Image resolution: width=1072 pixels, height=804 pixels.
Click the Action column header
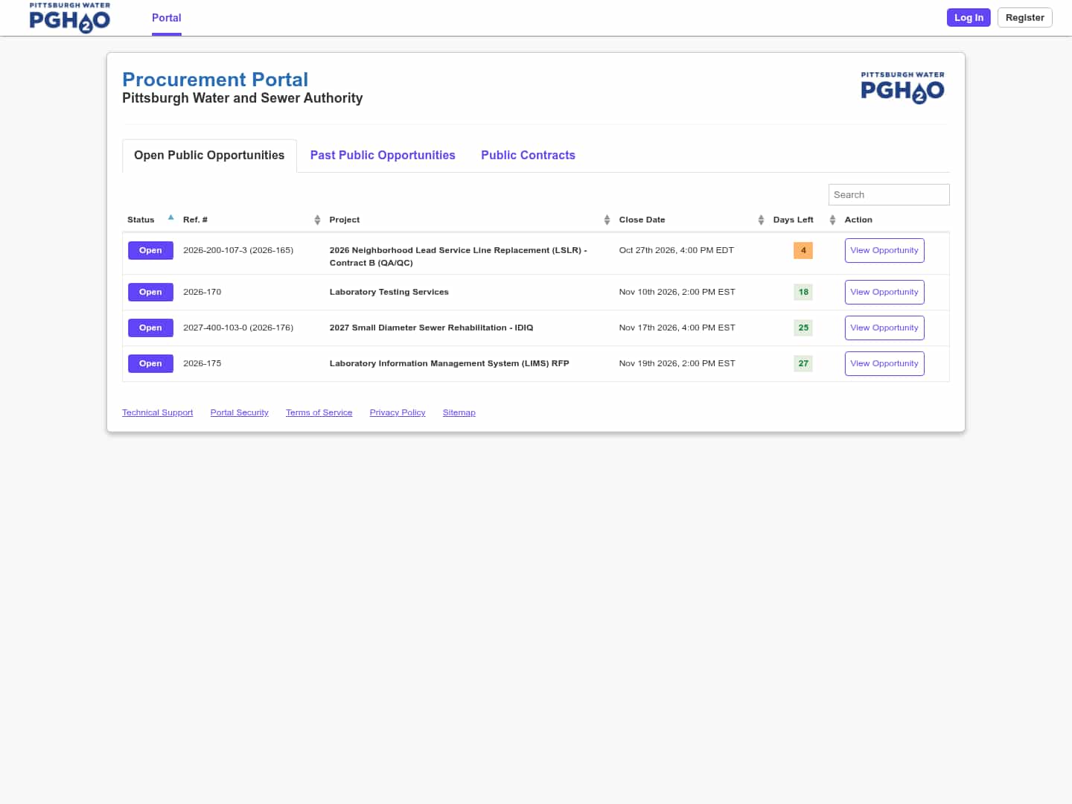pos(858,220)
